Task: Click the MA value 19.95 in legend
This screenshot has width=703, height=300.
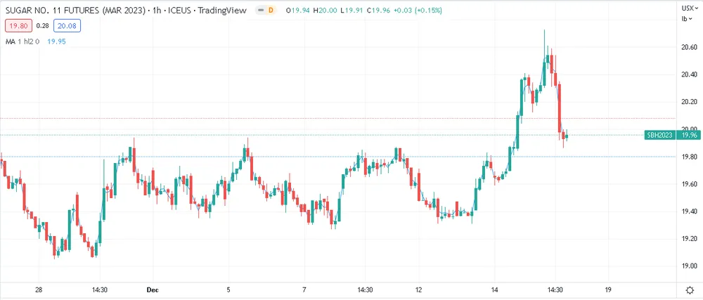Action: (x=56, y=41)
